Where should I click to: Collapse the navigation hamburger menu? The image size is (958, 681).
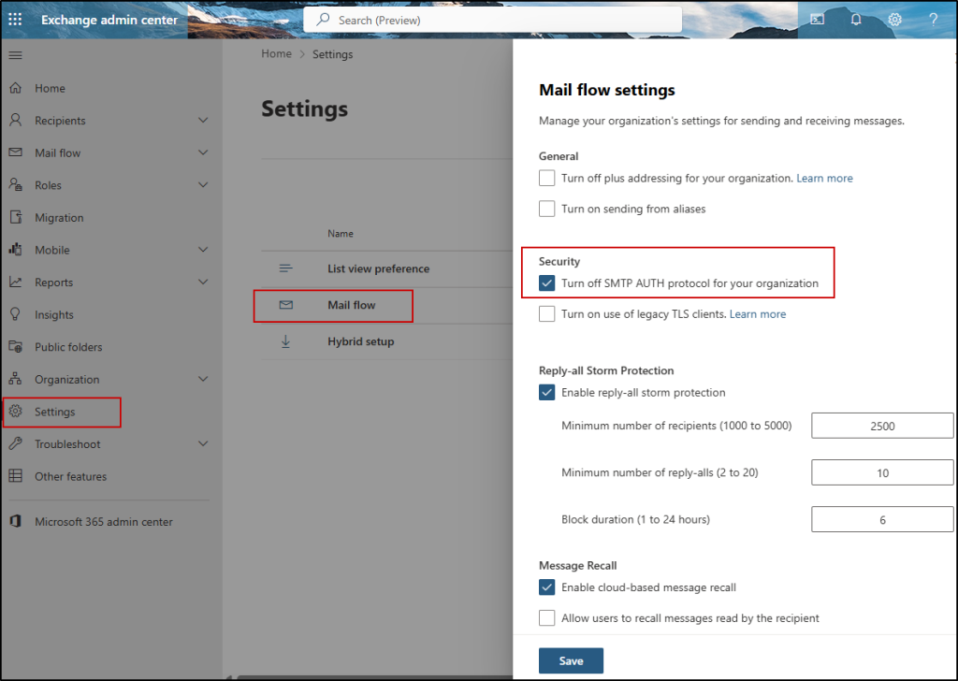pos(15,55)
